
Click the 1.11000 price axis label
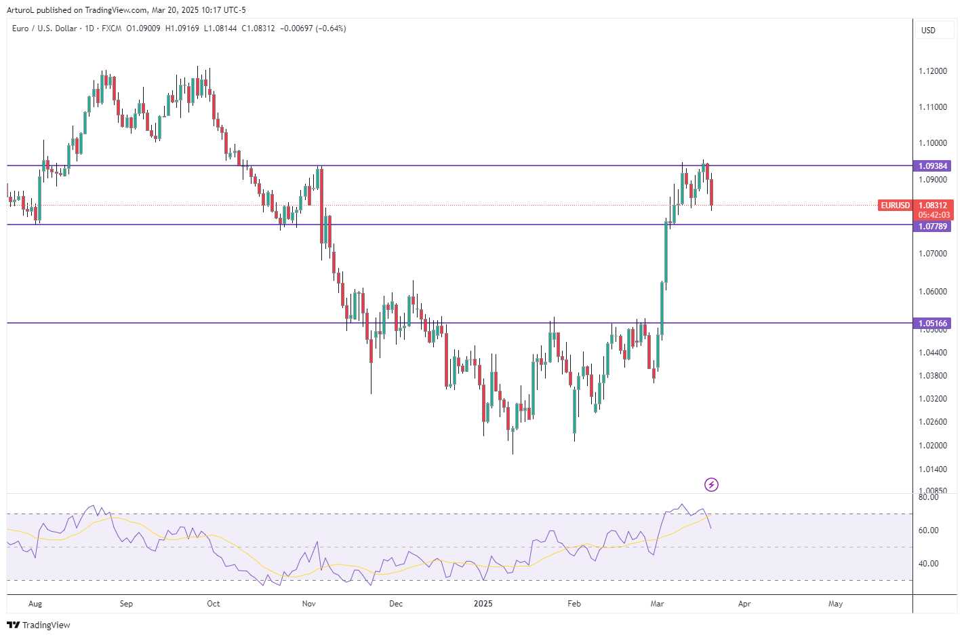933,107
